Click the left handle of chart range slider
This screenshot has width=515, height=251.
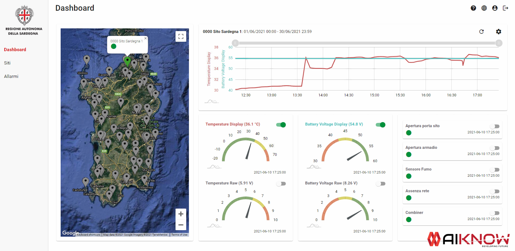point(235,43)
